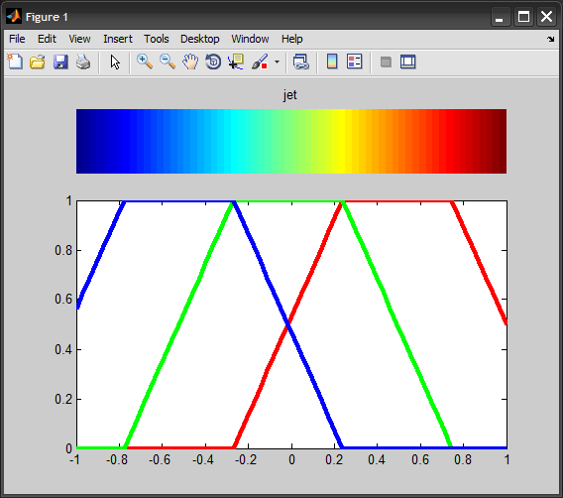The width and height of the screenshot is (563, 498).
Task: Select the Zoom Out tool
Action: (x=168, y=62)
